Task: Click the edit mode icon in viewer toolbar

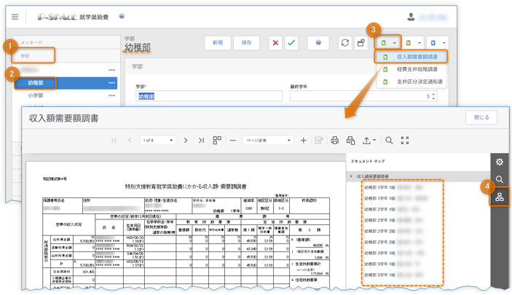Action: [x=319, y=141]
